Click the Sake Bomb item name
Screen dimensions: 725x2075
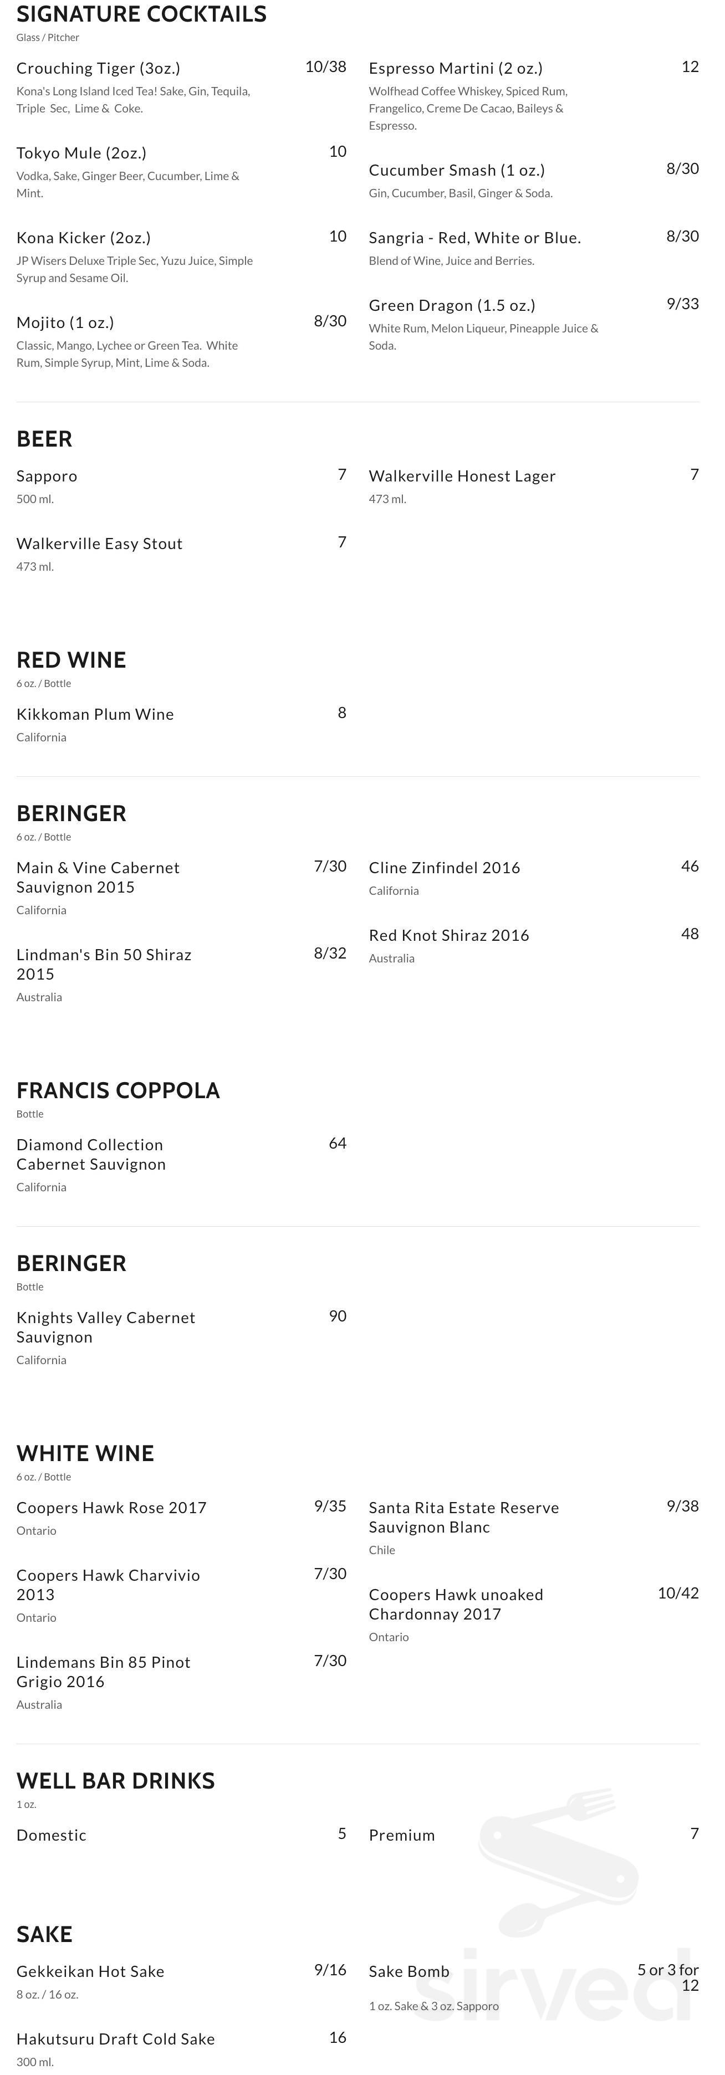point(409,1971)
